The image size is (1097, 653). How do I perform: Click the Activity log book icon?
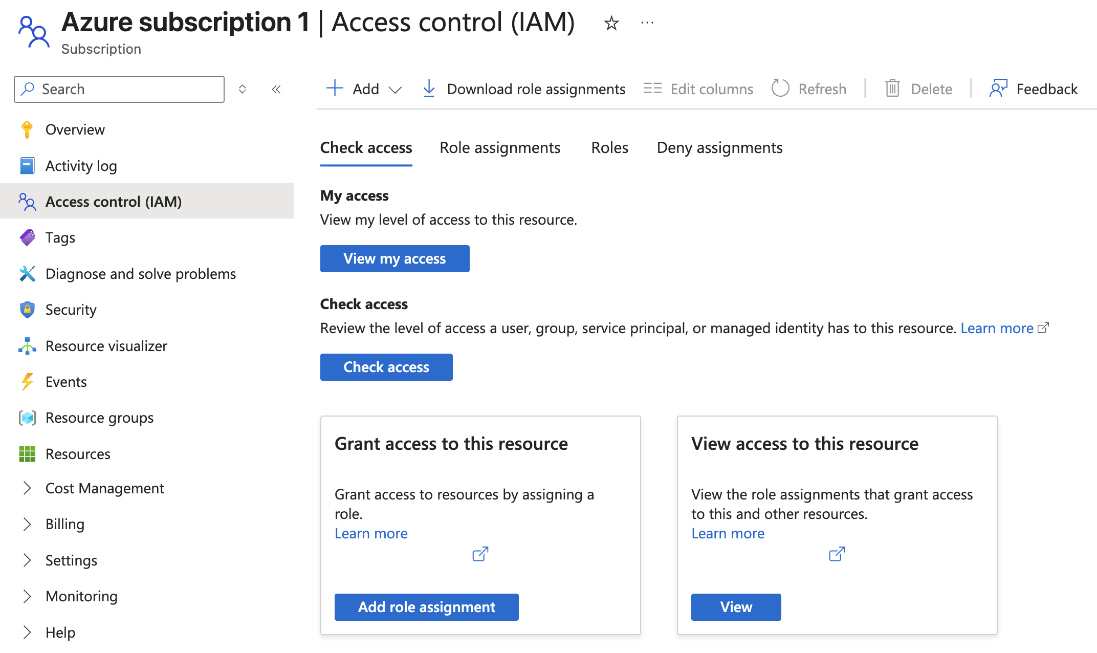point(27,166)
